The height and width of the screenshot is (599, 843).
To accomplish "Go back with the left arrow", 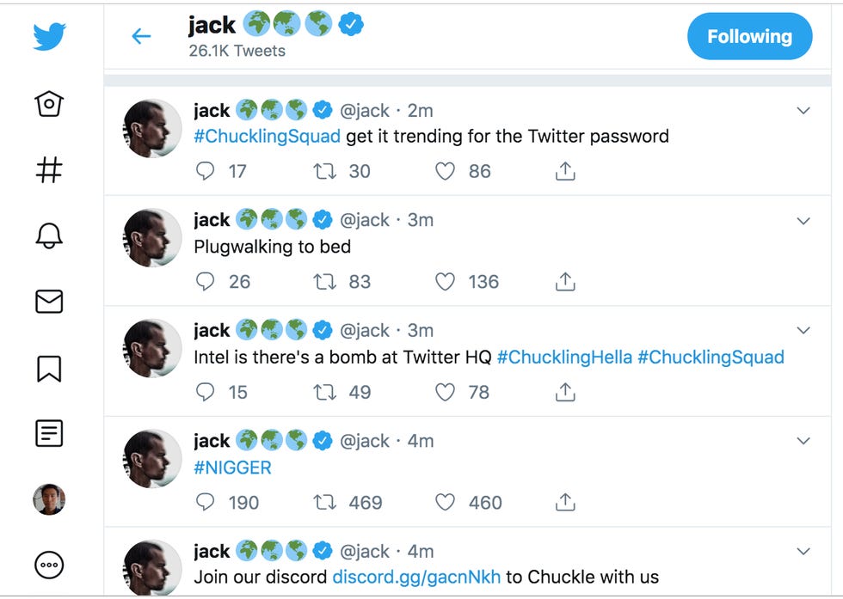I will (x=141, y=36).
